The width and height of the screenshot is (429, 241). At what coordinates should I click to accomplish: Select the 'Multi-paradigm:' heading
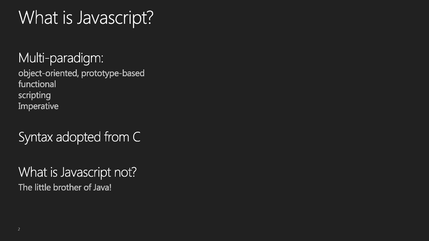[x=61, y=58]
